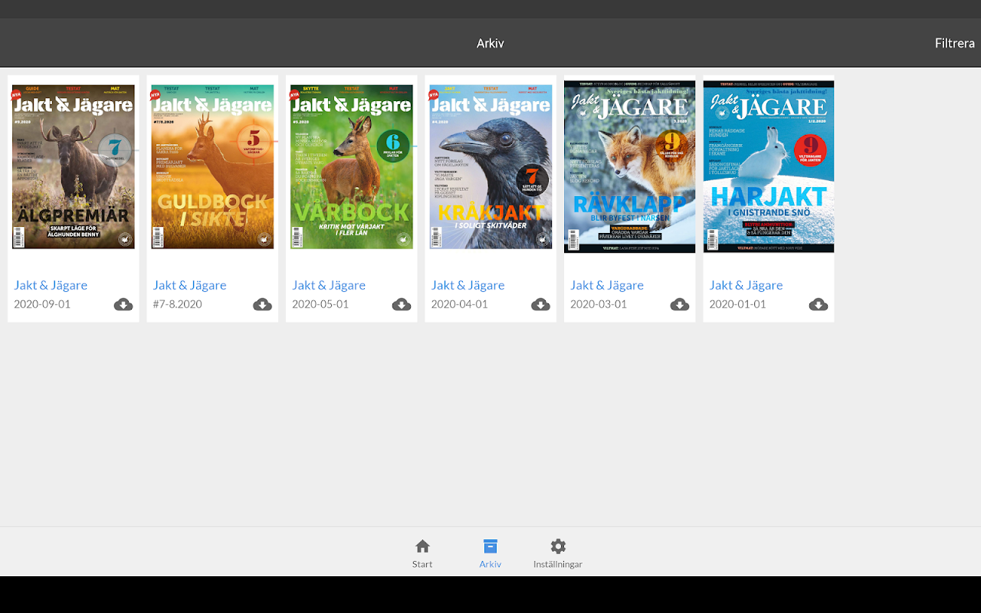Open the Inställningar settings tab

pos(558,553)
